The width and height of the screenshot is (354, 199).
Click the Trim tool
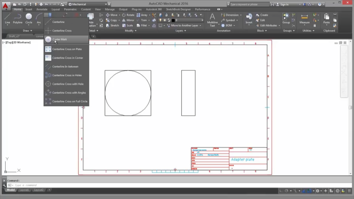(x=141, y=20)
